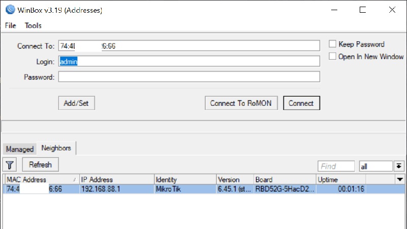Click the RBD52G-5HacD2 board cell
The width and height of the screenshot is (407, 229).
(x=285, y=189)
